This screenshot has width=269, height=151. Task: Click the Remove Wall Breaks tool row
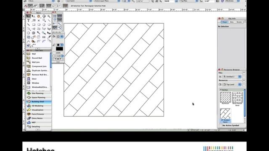tap(38, 75)
